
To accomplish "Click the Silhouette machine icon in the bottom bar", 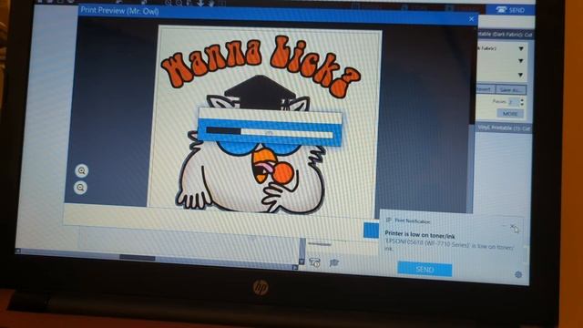I will tap(314, 262).
